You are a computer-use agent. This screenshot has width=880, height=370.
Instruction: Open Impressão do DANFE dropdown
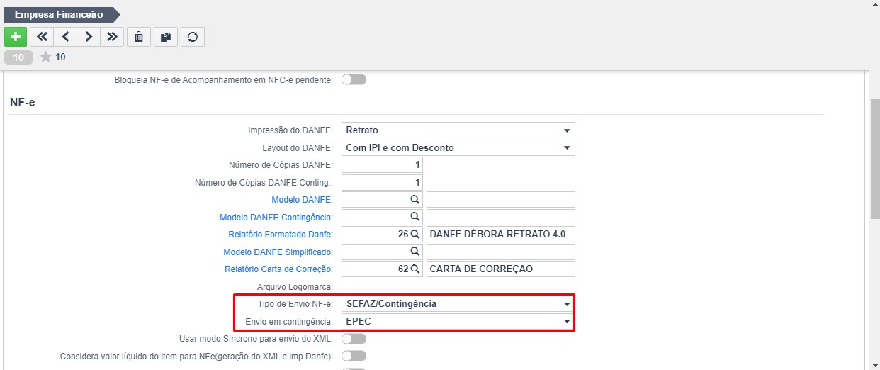pyautogui.click(x=458, y=130)
